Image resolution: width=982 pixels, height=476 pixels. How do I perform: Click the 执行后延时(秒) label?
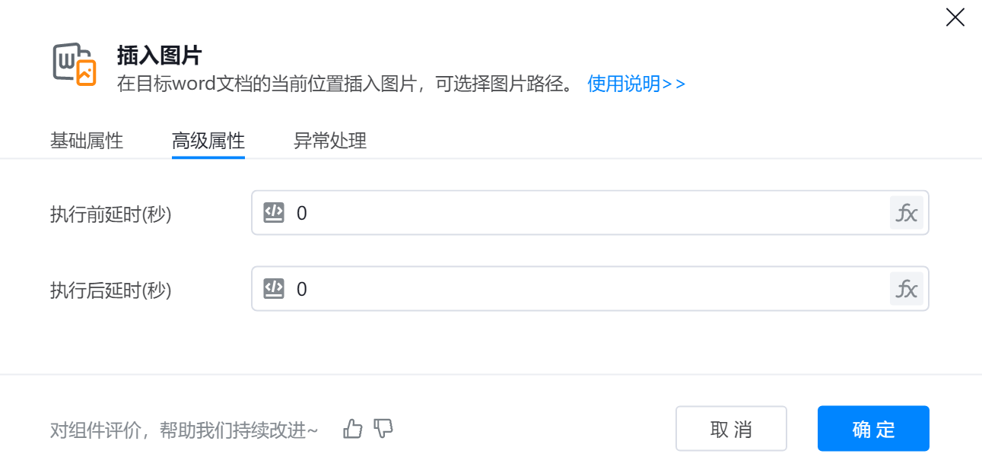point(111,290)
